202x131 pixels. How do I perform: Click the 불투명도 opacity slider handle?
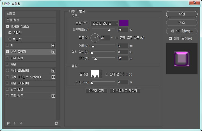[x=109, y=30]
